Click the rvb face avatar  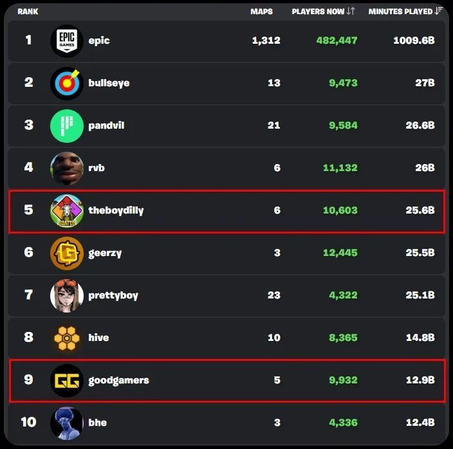pos(66,168)
